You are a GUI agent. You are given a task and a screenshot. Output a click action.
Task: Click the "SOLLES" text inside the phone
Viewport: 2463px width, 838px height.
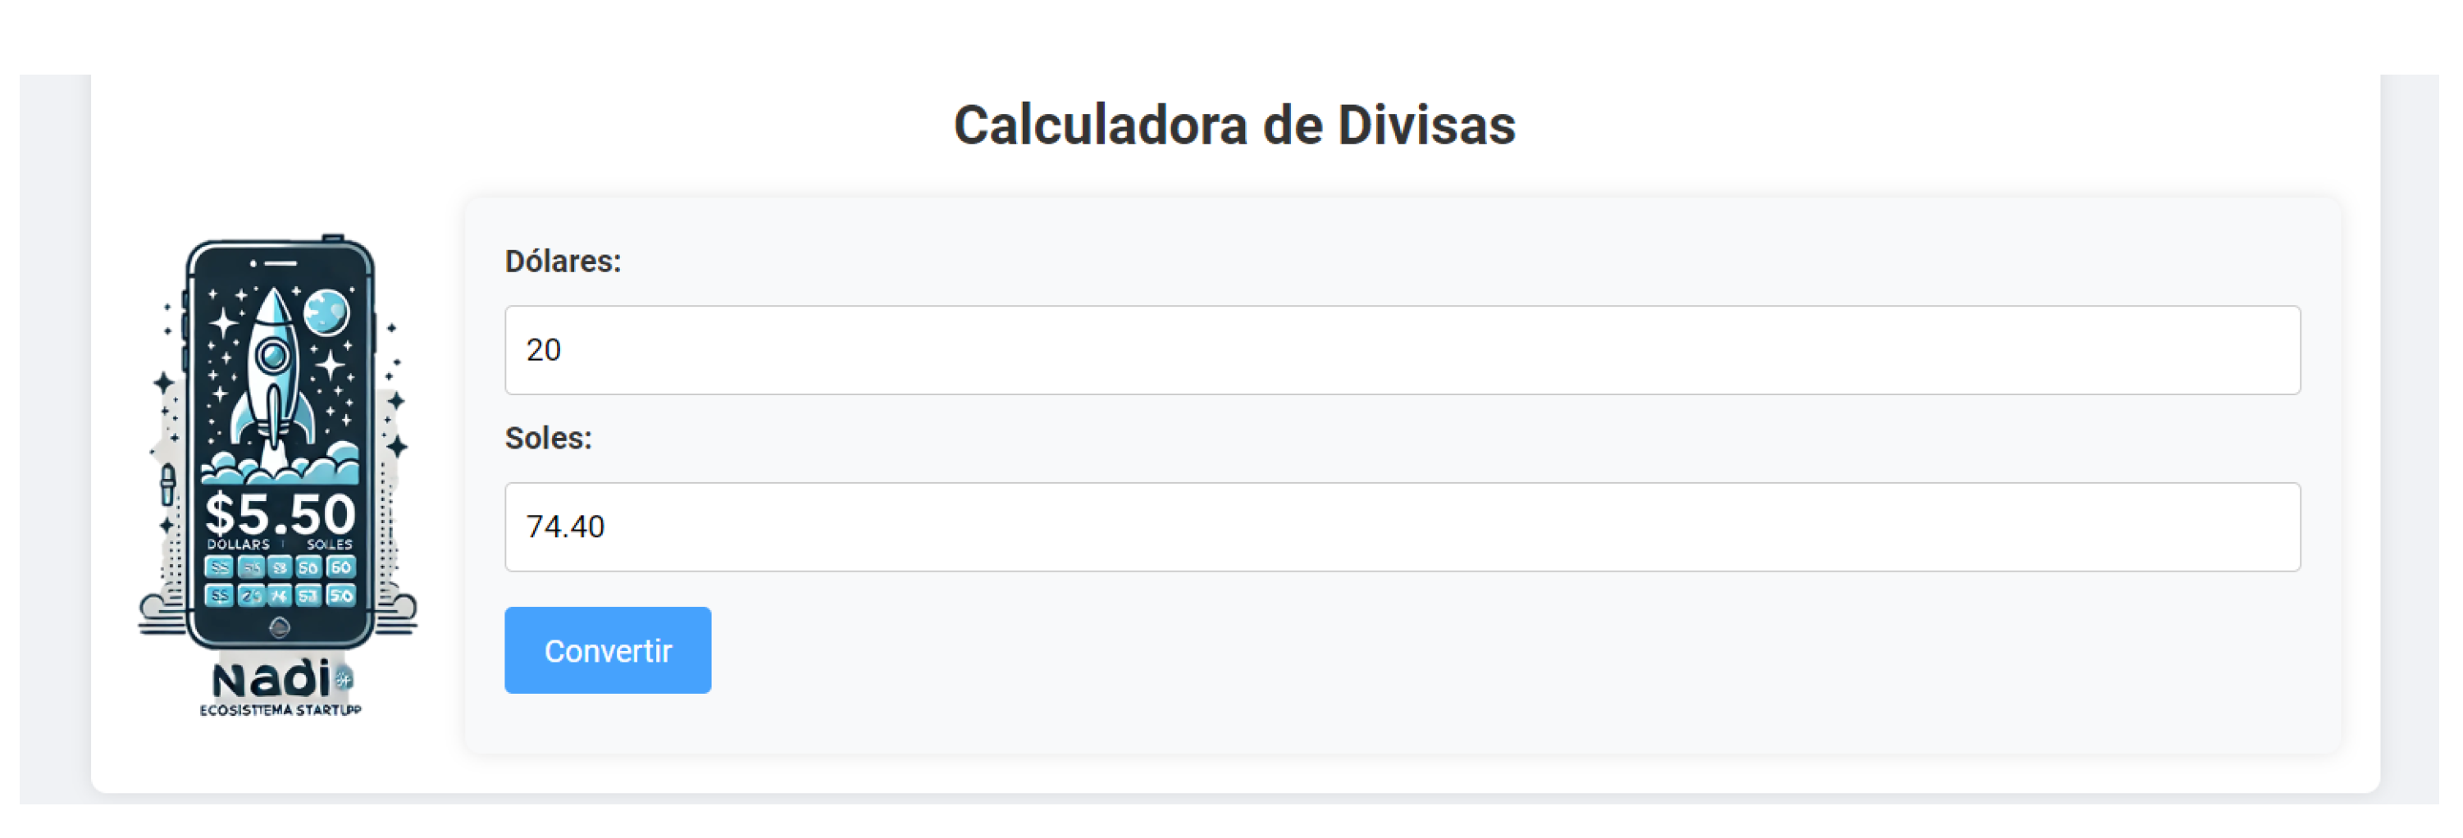(x=330, y=544)
